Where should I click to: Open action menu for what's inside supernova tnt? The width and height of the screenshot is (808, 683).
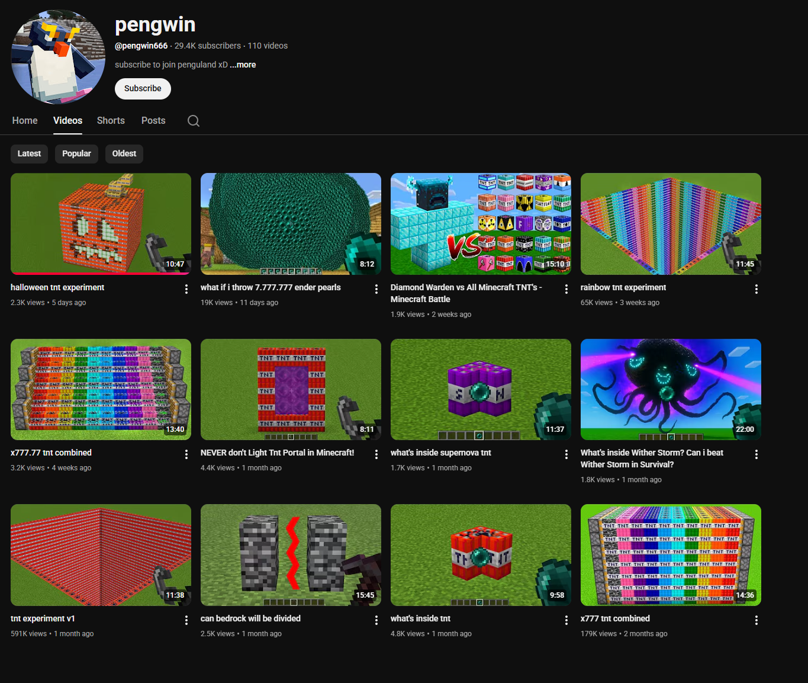click(566, 454)
